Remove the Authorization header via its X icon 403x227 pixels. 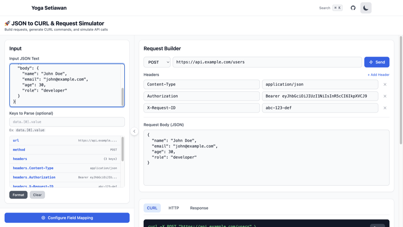click(385, 96)
